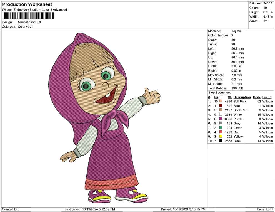Click the Max Jump value '7.1 mm'
Viewport: 275px width, 212px height.
(x=237, y=84)
